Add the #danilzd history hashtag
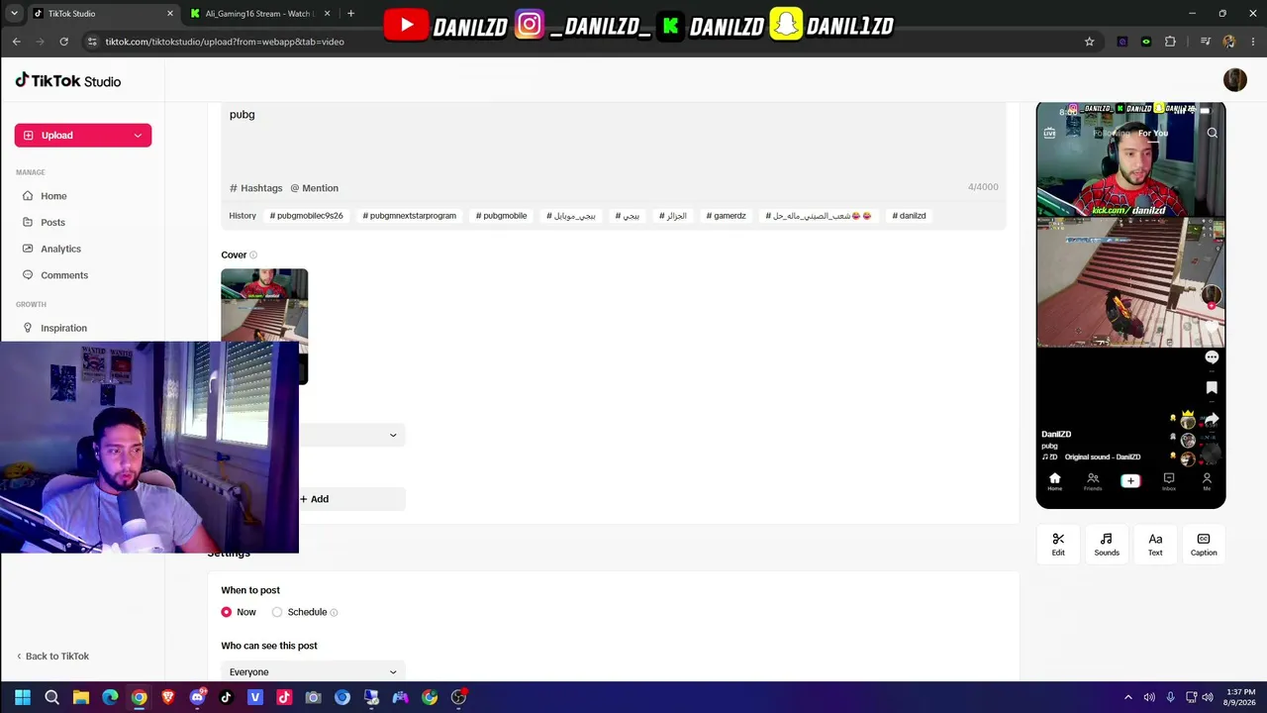The width and height of the screenshot is (1267, 713). point(910,216)
